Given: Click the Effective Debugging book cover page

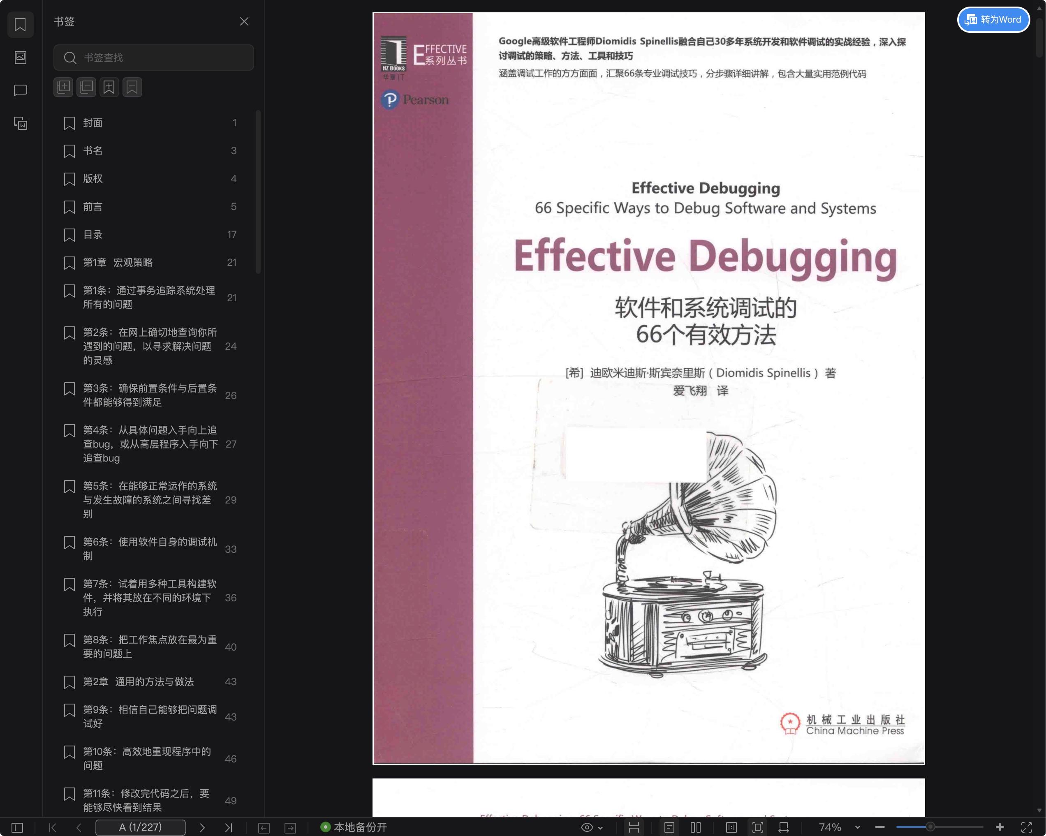Looking at the screenshot, I should pos(649,388).
